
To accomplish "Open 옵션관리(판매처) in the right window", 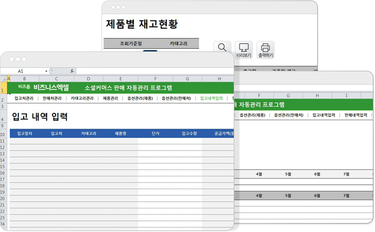I will [x=289, y=115].
